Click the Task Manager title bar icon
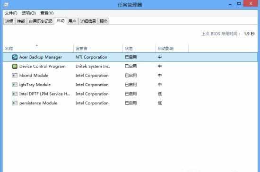Image resolution: width=260 pixels, height=172 pixels. [6, 5]
